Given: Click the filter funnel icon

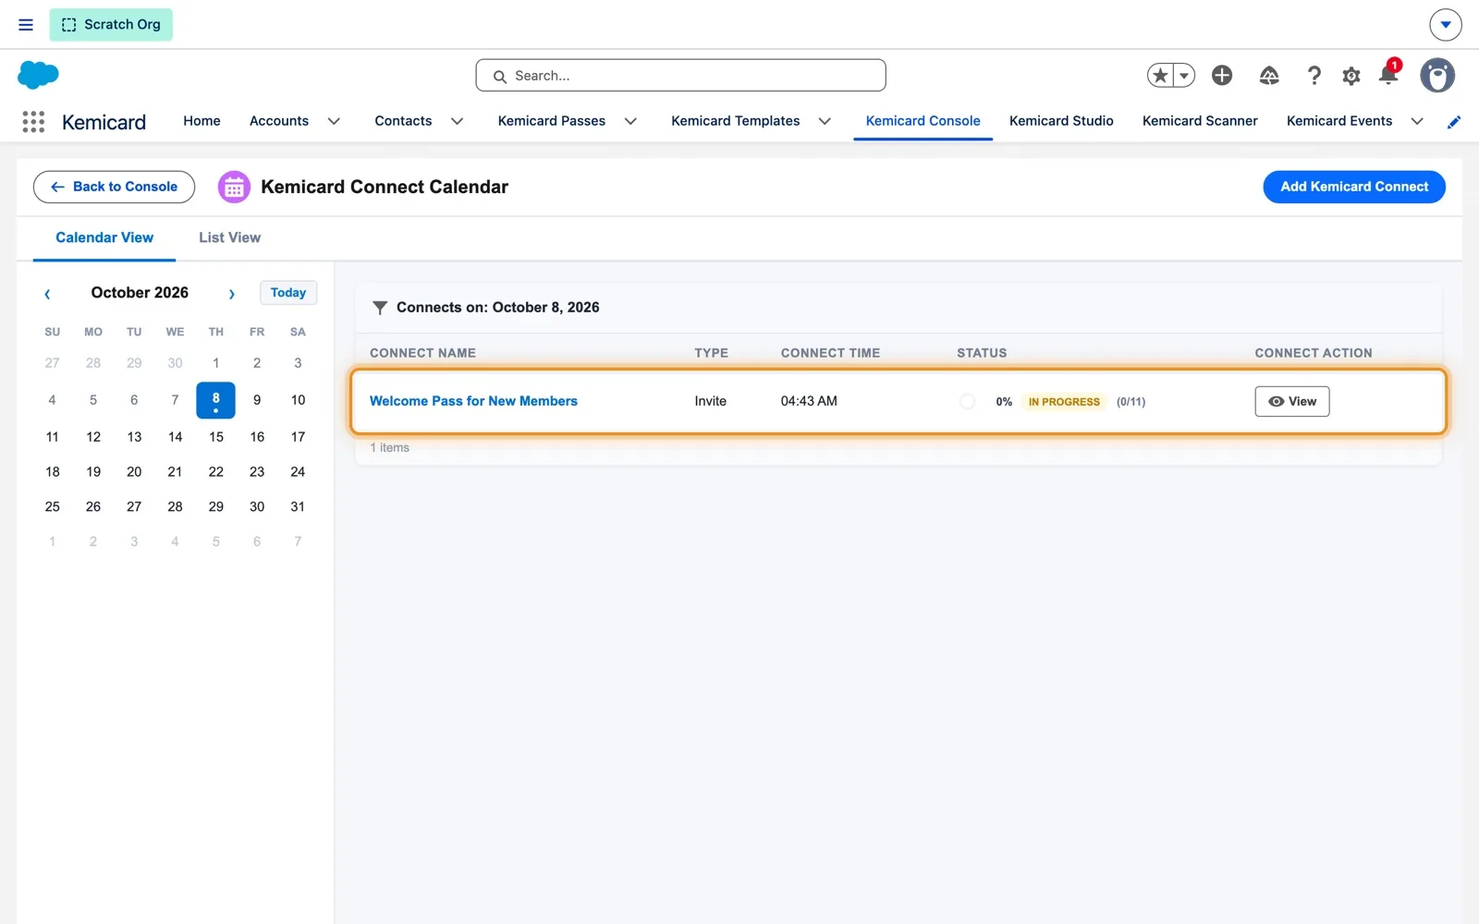Looking at the screenshot, I should coord(379,308).
